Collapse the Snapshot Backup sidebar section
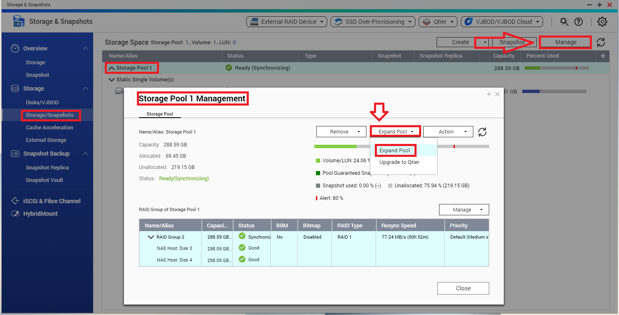This screenshot has width=619, height=315. click(x=86, y=154)
